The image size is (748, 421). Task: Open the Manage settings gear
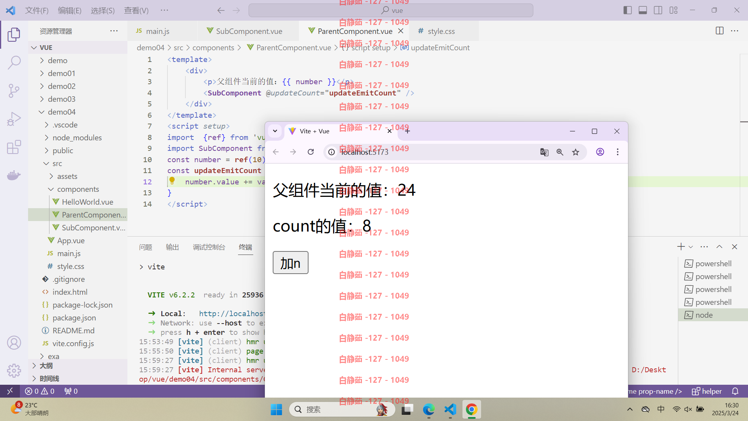coord(14,370)
